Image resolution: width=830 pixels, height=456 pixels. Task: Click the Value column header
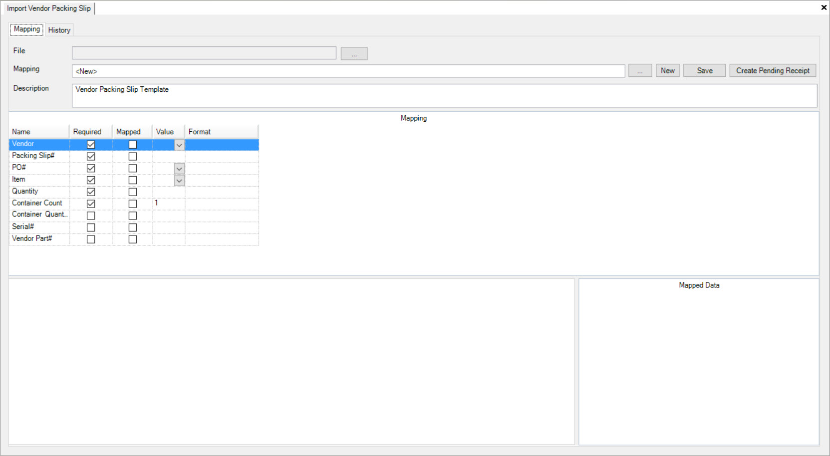[169, 132]
